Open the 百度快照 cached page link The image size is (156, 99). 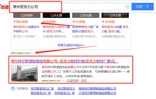pyautogui.click(x=73, y=81)
